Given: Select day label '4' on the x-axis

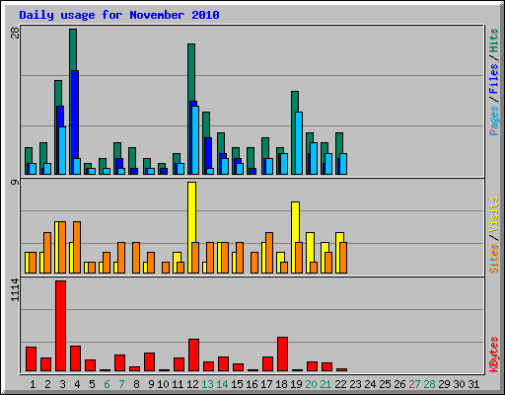Looking at the screenshot, I should [77, 384].
